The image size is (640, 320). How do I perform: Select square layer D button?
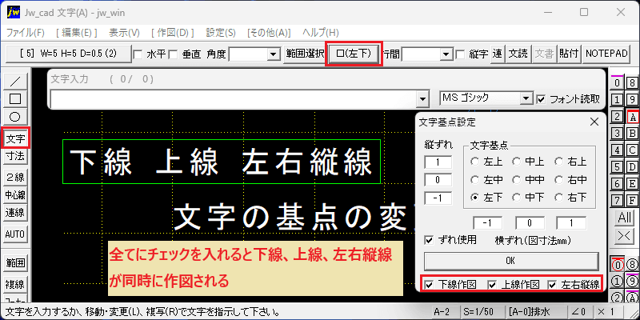[632, 167]
